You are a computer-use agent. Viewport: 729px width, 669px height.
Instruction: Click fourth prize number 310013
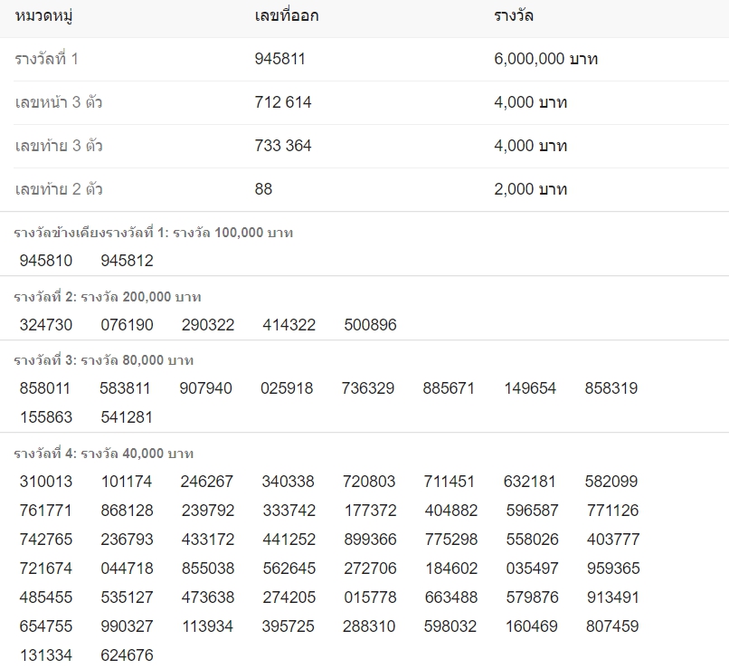tap(46, 482)
